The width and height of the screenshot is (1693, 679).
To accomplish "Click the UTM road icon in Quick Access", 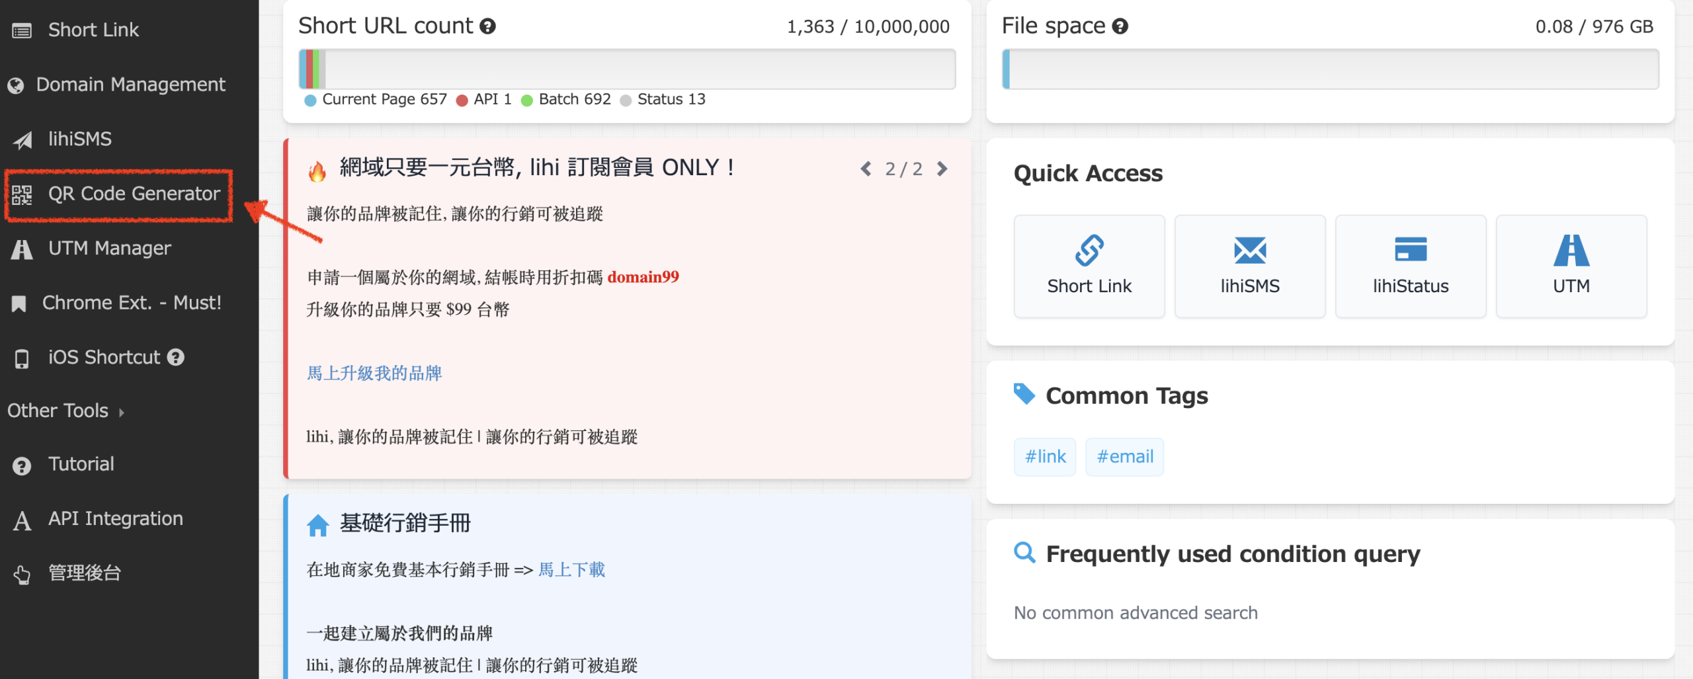I will click(x=1571, y=251).
